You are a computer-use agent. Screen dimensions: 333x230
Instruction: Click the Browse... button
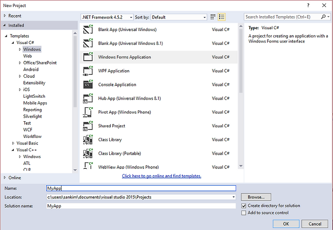(x=256, y=197)
